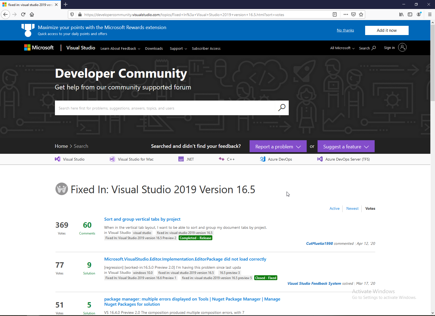Open the Sort and group vertical tabs link

[x=142, y=219]
